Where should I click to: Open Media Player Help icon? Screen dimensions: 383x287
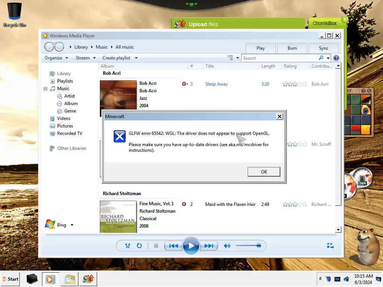pos(336,58)
